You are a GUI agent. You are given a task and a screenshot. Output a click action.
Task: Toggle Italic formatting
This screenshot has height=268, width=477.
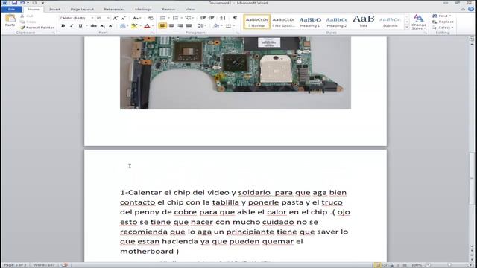click(72, 26)
